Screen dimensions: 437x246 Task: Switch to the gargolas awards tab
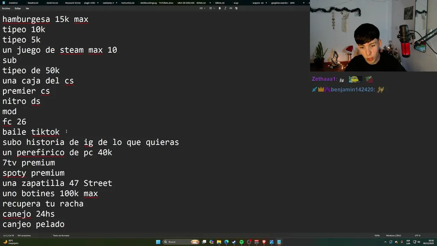279,3
